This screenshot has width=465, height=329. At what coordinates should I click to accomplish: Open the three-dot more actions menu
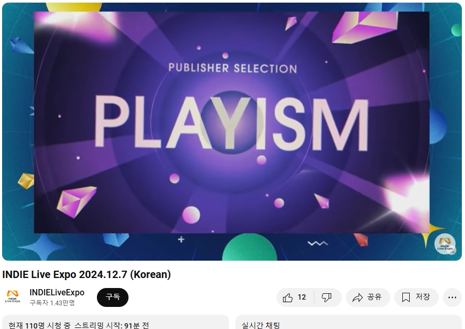(x=452, y=297)
